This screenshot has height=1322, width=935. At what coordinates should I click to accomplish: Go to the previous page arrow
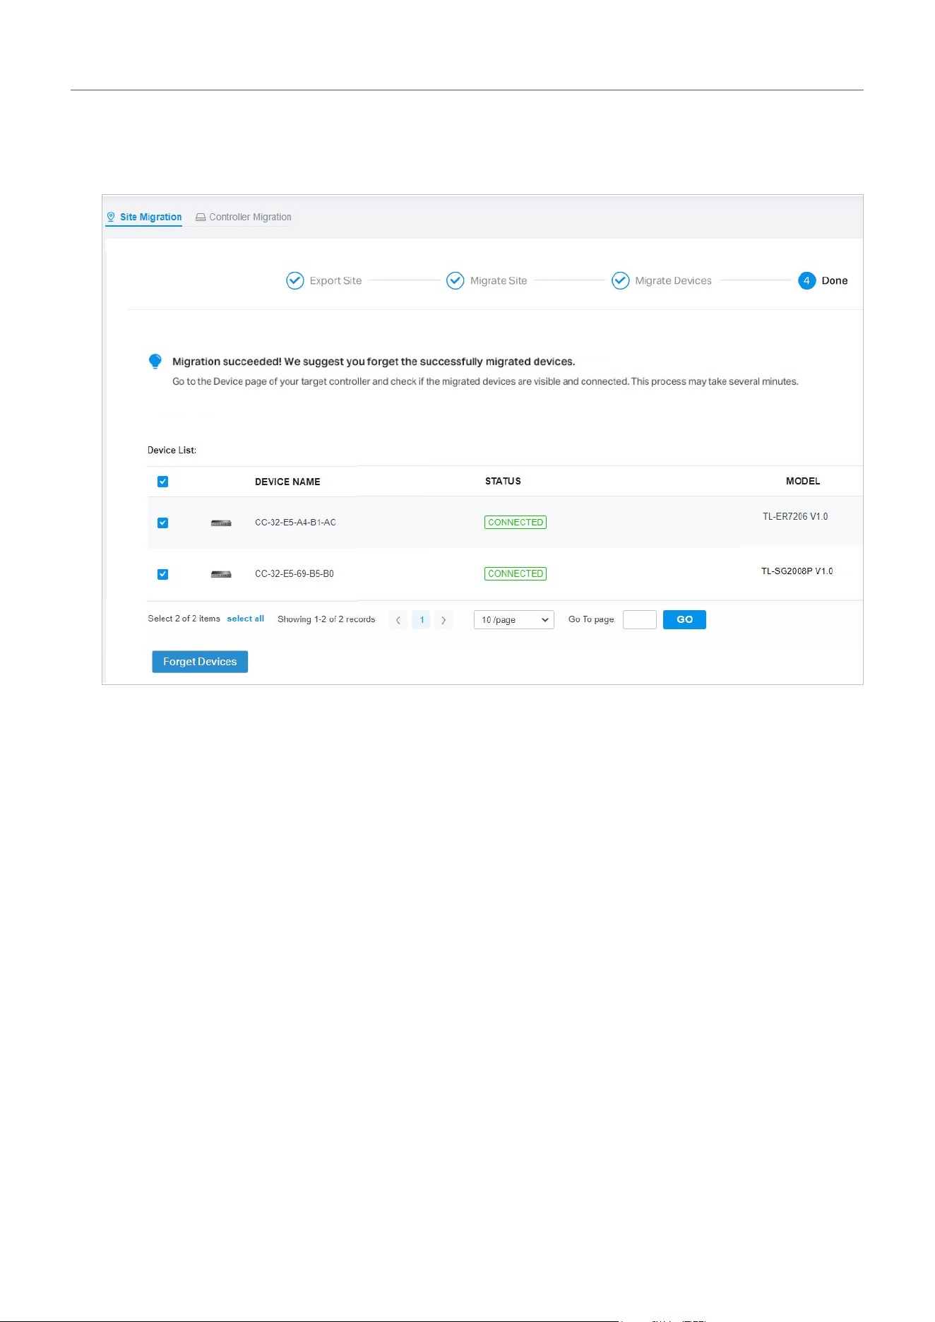398,620
